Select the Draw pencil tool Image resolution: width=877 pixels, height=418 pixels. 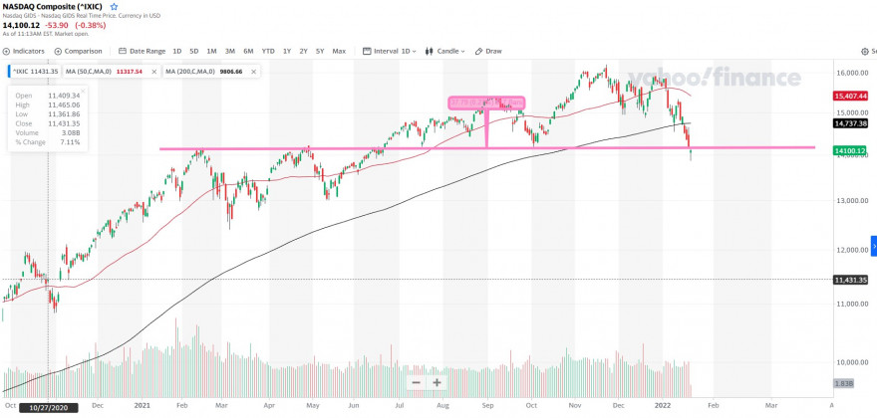point(488,51)
